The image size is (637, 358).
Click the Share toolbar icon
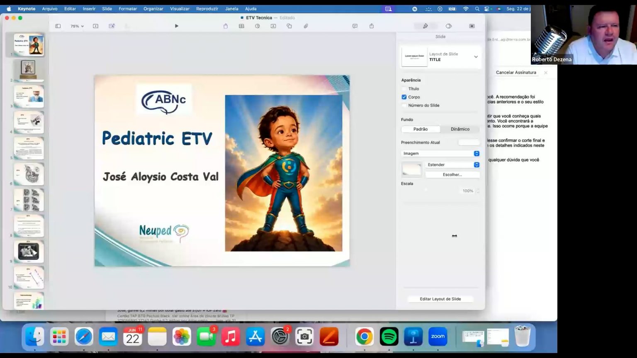pos(372,26)
